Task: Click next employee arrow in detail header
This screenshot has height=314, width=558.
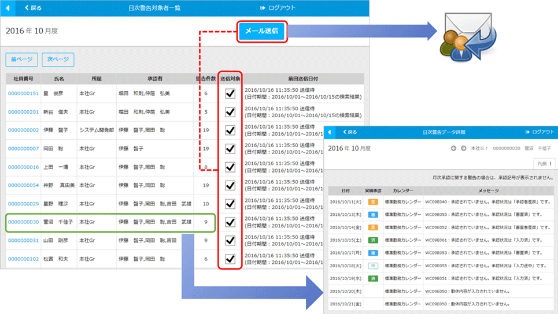Action: pyautogui.click(x=463, y=148)
